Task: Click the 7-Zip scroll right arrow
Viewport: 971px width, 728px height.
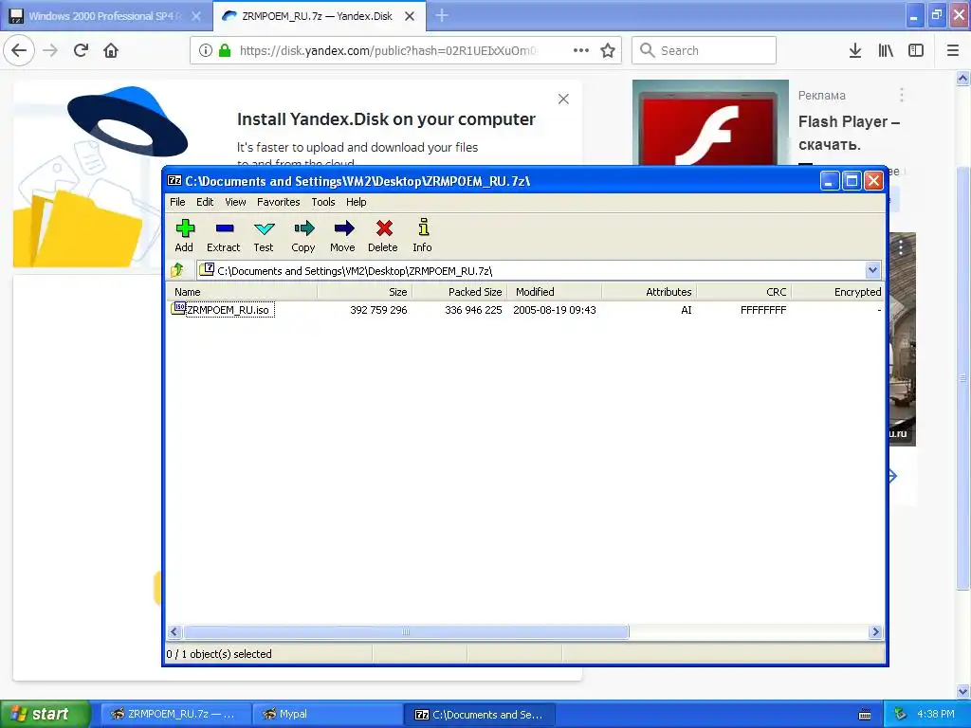Action: tap(875, 631)
